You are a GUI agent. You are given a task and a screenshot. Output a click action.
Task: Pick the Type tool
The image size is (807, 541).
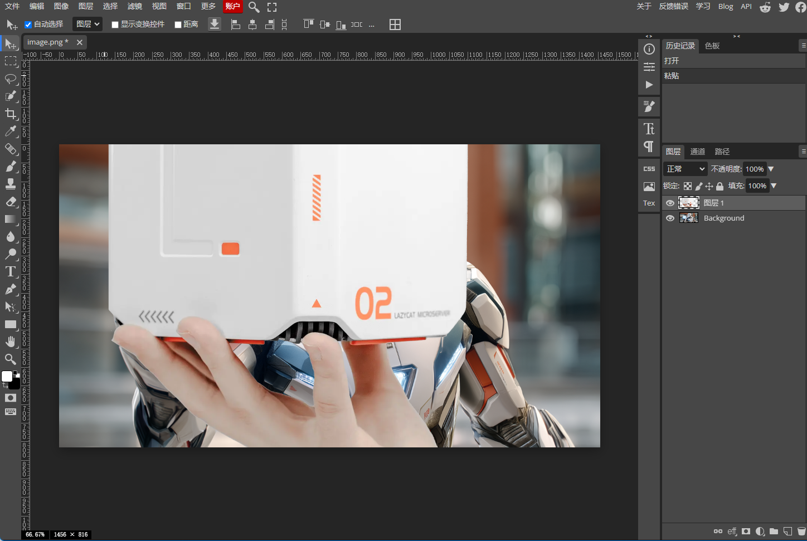[11, 271]
